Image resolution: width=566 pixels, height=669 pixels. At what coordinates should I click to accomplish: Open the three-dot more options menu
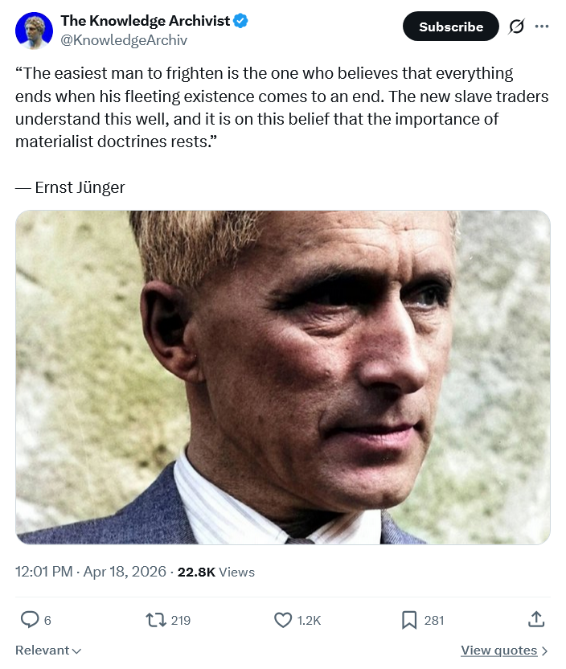542,27
